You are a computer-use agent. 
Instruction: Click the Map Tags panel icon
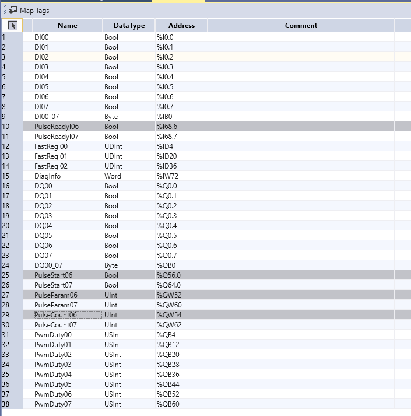13,10
